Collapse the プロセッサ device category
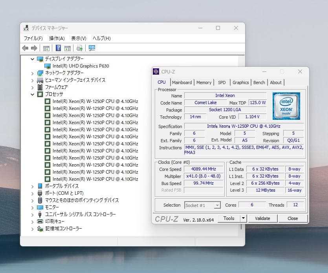 (32, 94)
